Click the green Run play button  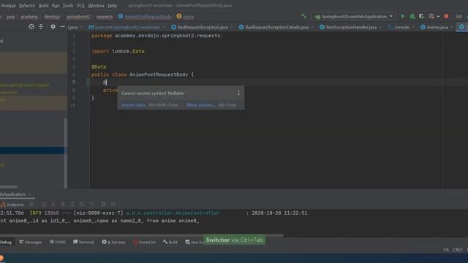(403, 16)
